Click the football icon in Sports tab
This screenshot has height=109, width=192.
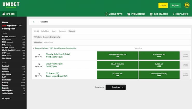pos(4,14)
